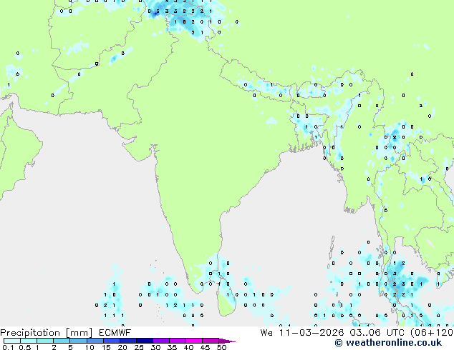Click the 30–35 mm purple legend swatch
454x350 pixels.
[161, 341]
